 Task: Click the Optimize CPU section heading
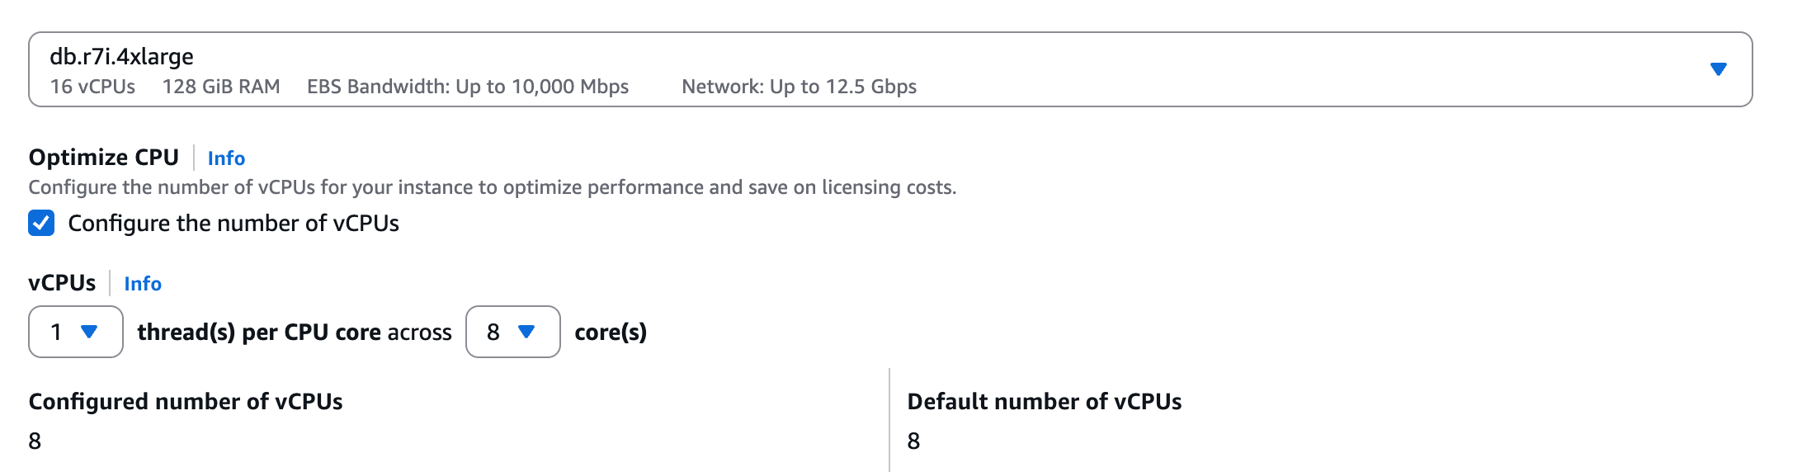point(104,157)
